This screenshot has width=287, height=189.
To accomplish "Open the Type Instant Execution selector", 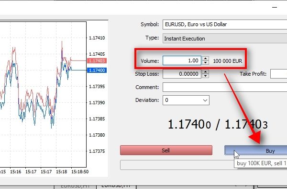I will (x=225, y=38).
